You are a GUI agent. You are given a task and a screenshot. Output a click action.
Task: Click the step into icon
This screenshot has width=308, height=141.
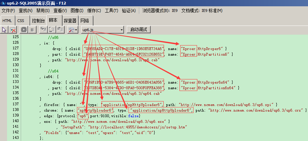[43, 30]
